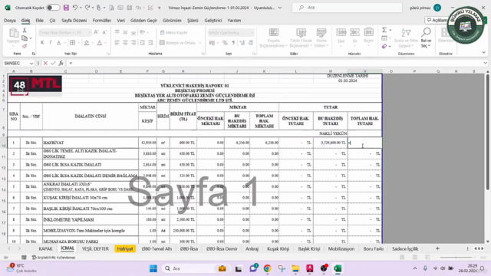
Task: Click the Redo arrow icon
Action: coord(87,8)
